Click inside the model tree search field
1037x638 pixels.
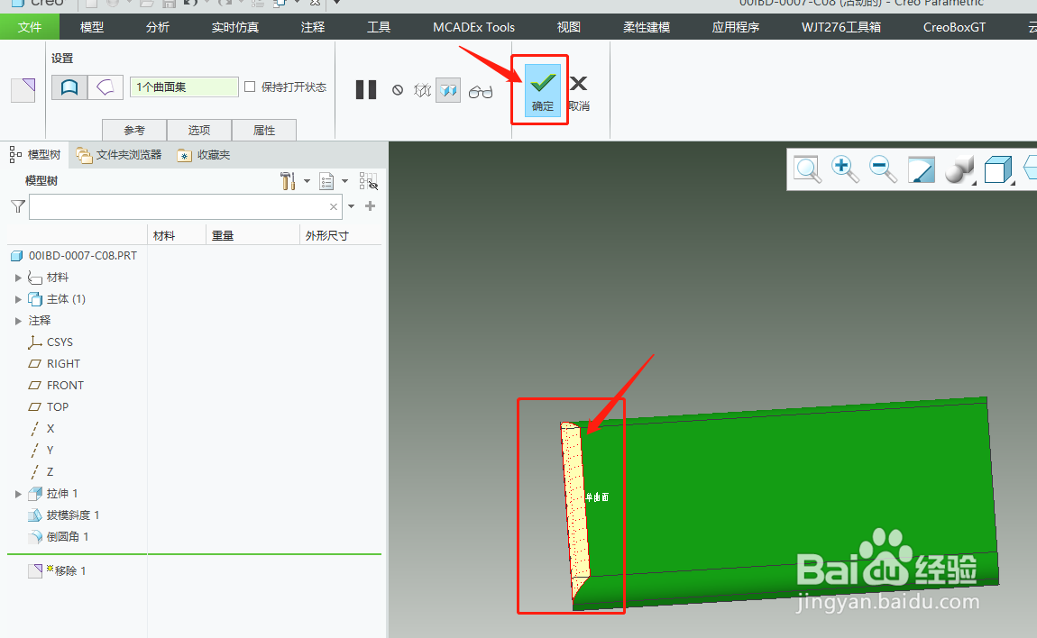tap(180, 206)
